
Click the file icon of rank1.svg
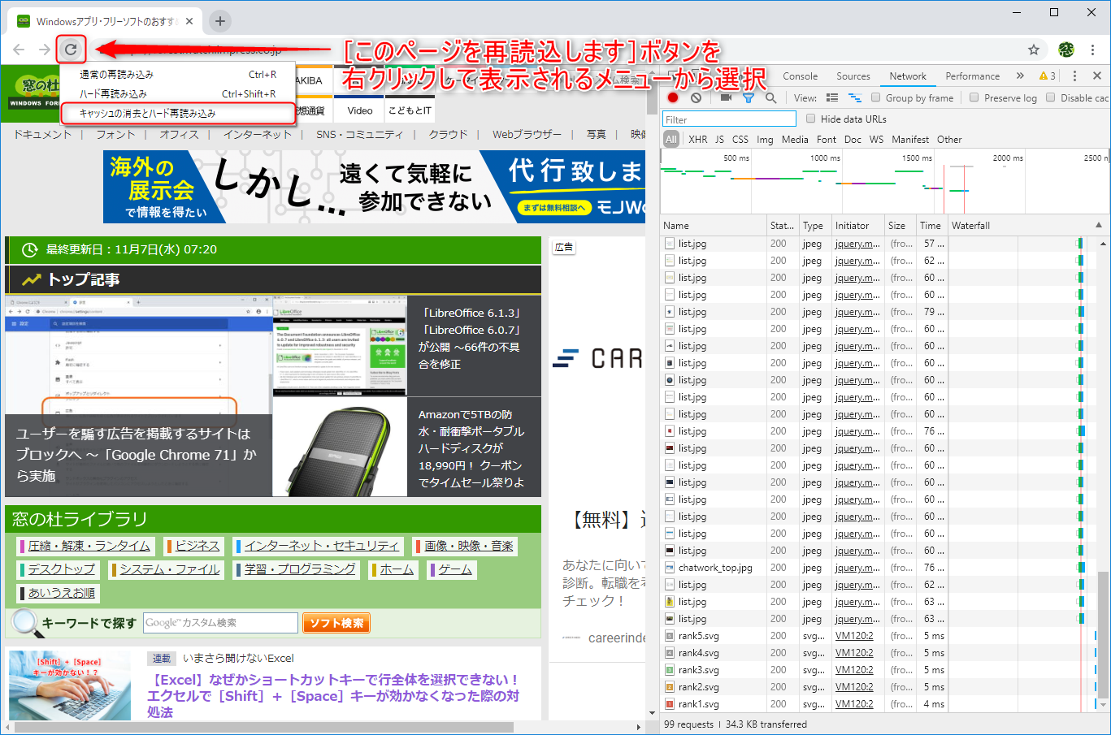pos(670,704)
